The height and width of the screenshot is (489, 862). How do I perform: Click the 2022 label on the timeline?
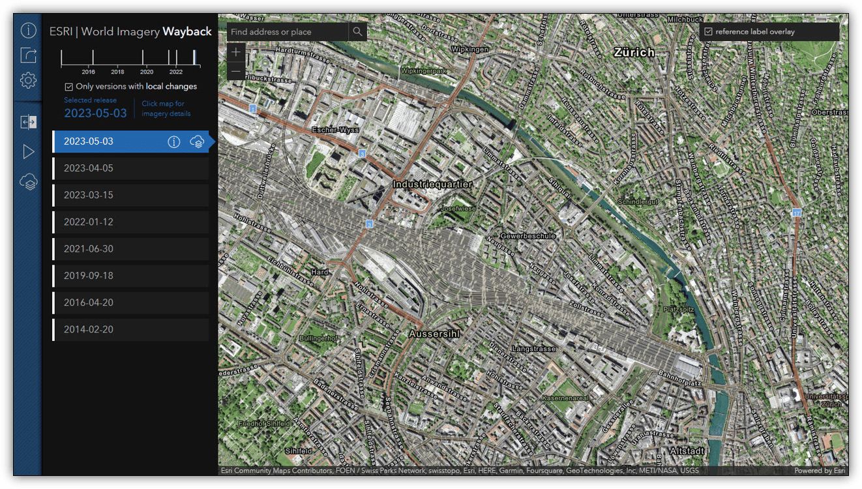tap(176, 72)
